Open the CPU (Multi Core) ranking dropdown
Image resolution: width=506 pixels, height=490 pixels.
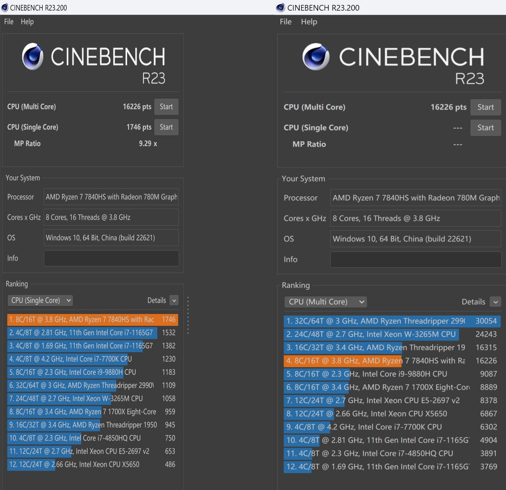[325, 302]
